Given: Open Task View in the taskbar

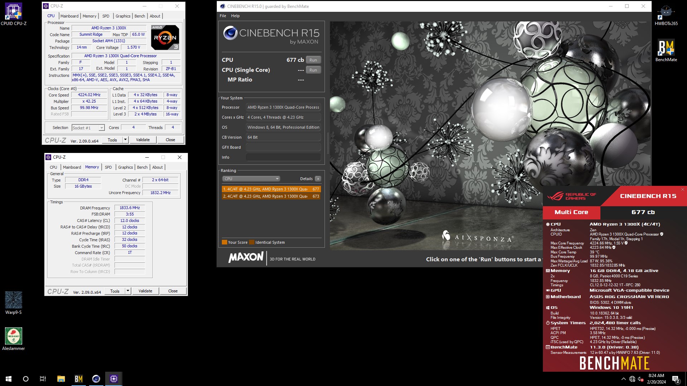Looking at the screenshot, I should click(43, 379).
